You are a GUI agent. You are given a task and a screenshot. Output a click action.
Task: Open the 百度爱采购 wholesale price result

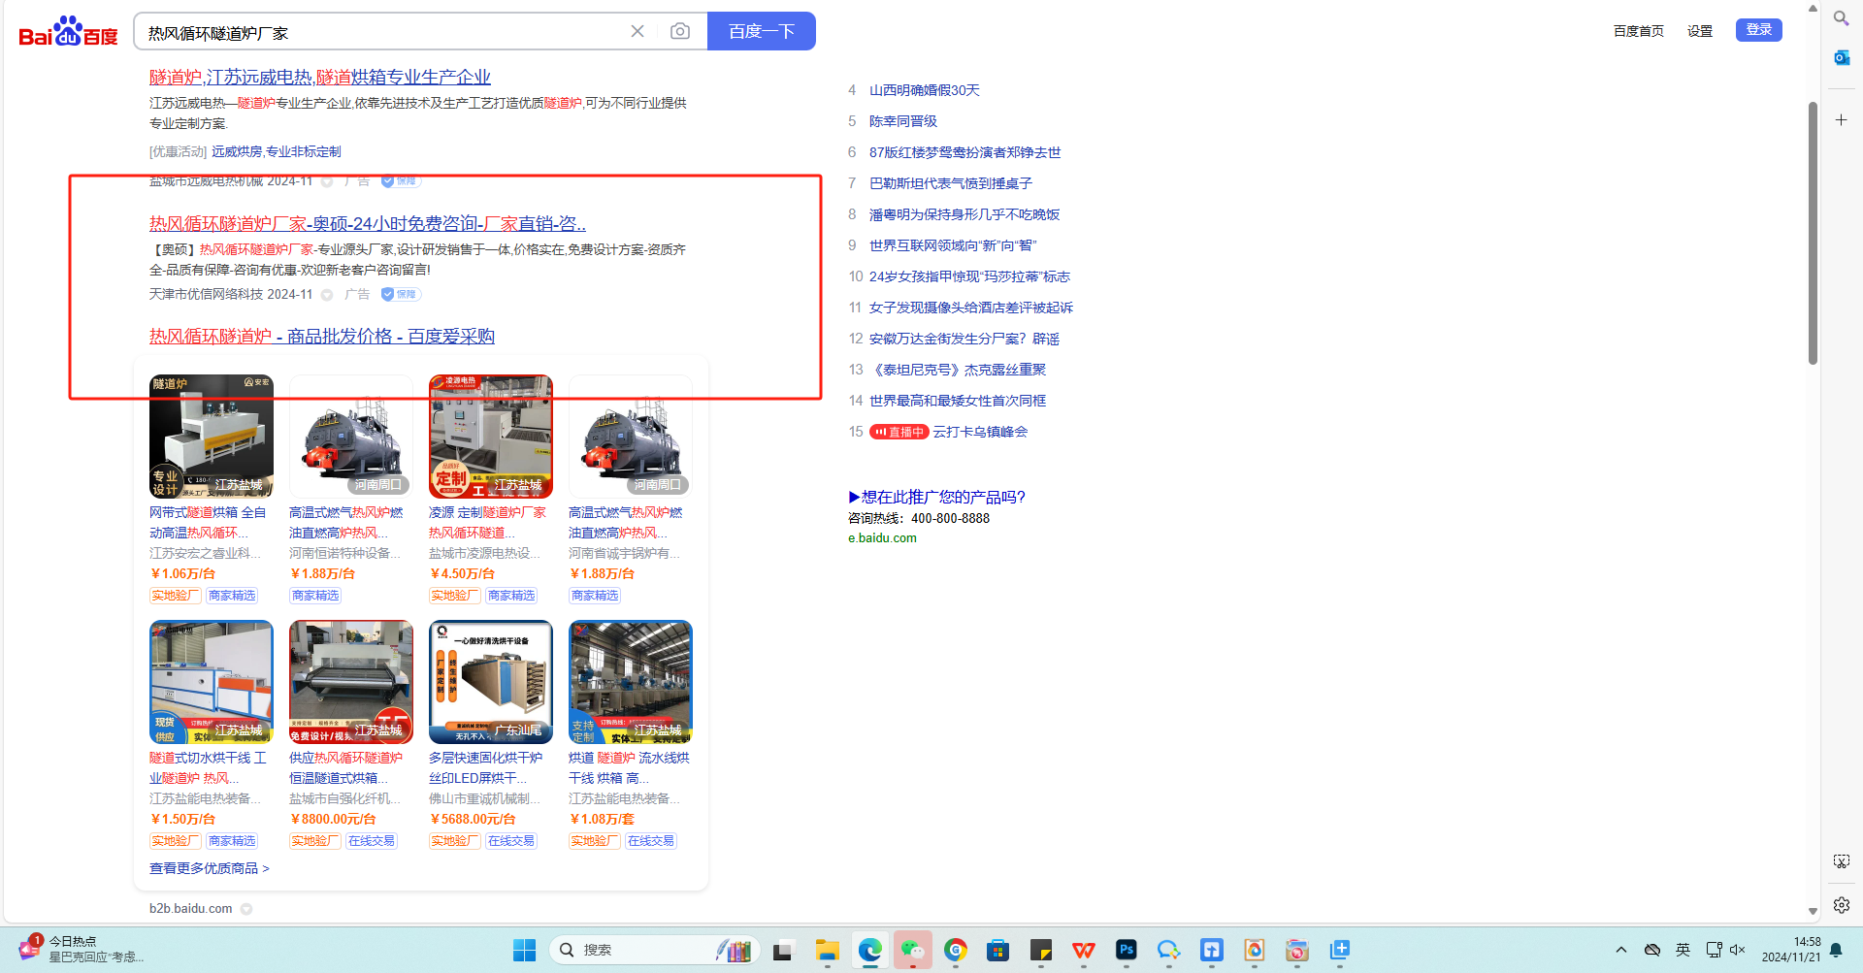point(322,336)
